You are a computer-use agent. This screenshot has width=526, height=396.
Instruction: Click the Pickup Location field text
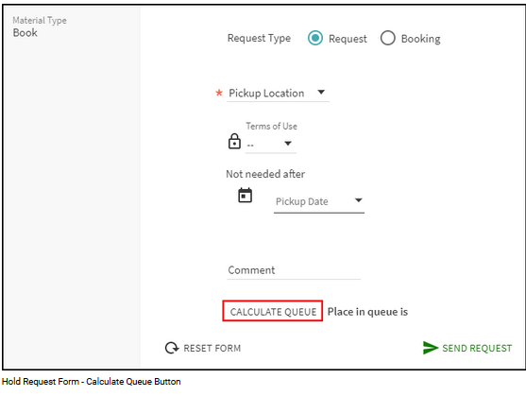click(x=266, y=93)
